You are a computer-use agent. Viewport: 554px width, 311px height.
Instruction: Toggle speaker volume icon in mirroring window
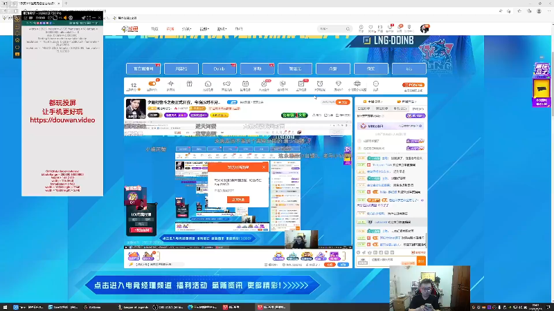click(65, 18)
